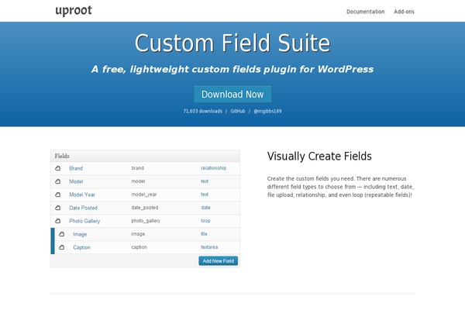Open the Brand field name link

[x=76, y=168]
